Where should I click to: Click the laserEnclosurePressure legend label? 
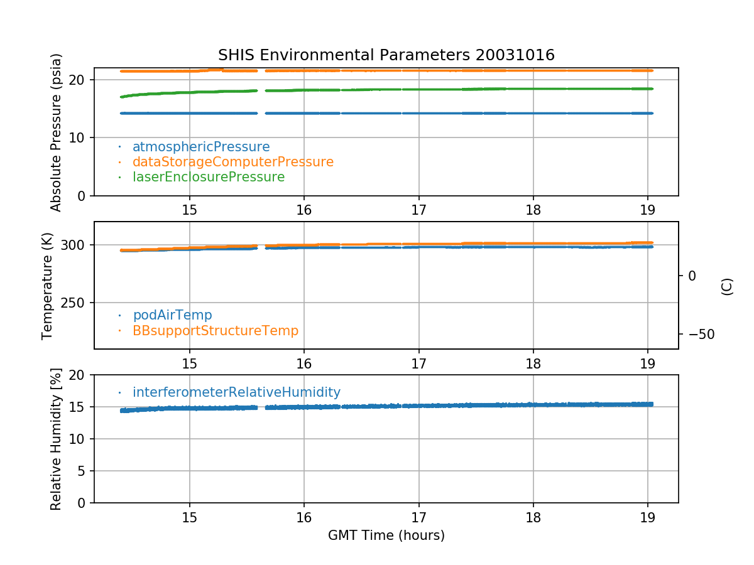[x=208, y=177]
